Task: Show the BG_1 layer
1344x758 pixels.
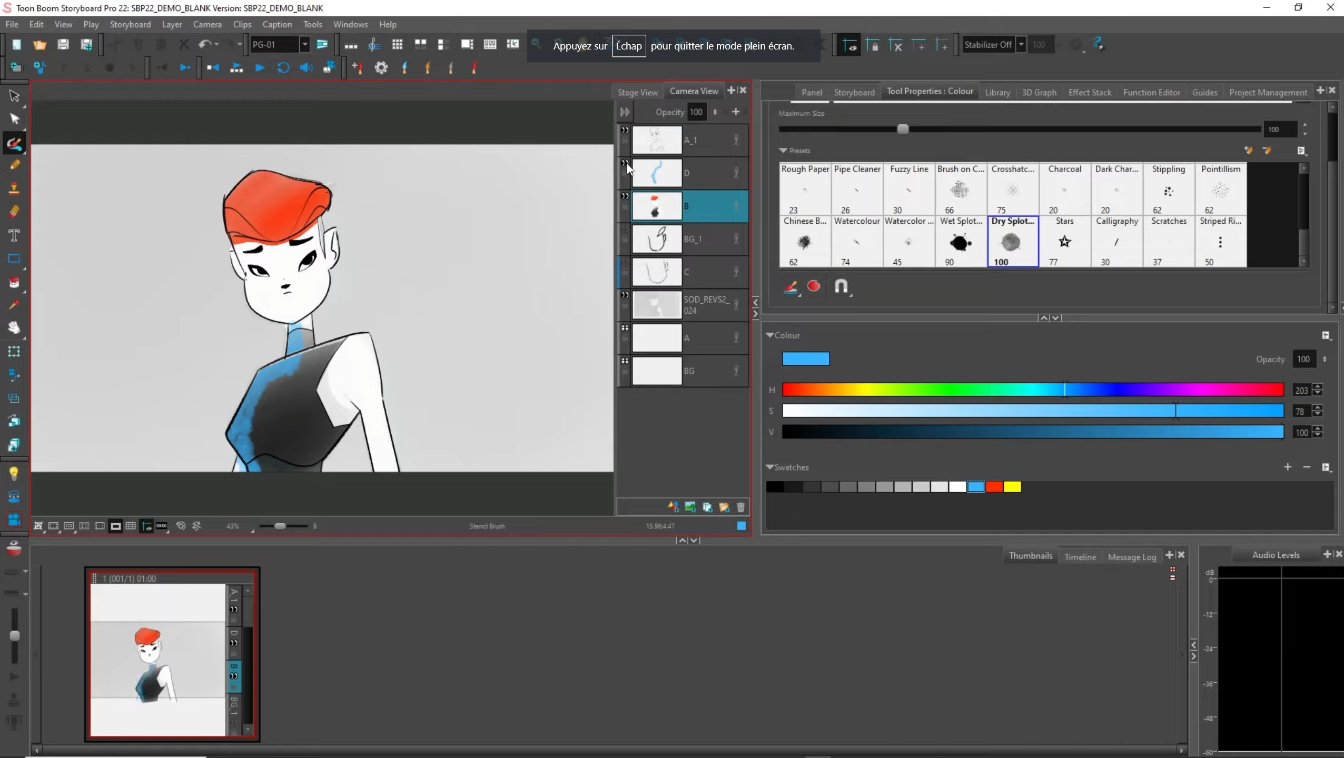Action: tap(625, 229)
